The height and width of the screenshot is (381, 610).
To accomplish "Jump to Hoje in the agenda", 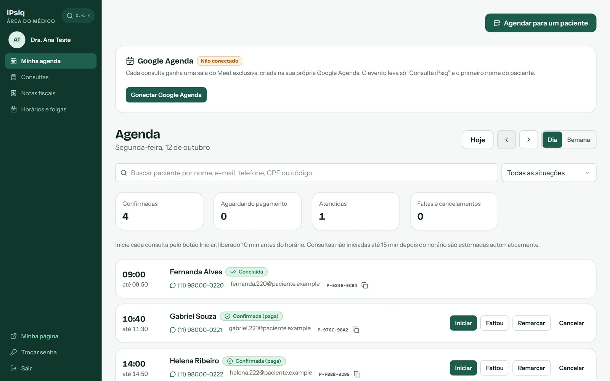I will [x=478, y=140].
